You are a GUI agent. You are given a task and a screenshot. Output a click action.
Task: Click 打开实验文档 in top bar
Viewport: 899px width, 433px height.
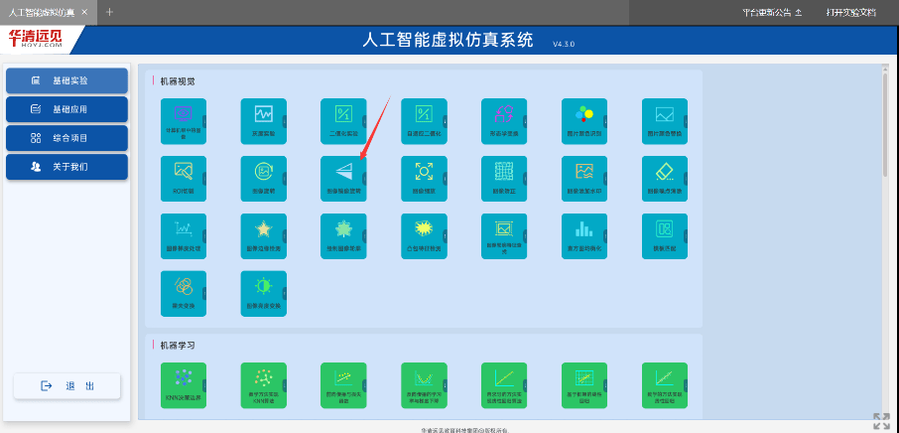(x=851, y=12)
